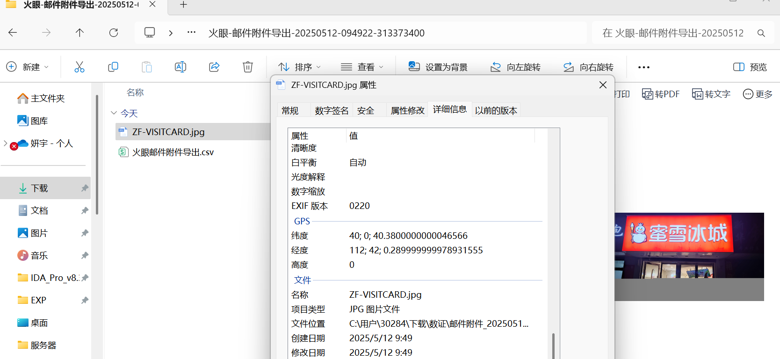
Task: Copy the selected file
Action: [113, 67]
